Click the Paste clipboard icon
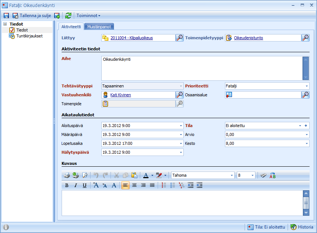The height and width of the screenshot is (233, 317). (134, 175)
